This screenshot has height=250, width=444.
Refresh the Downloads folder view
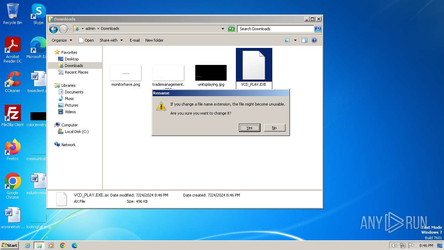pyautogui.click(x=231, y=29)
